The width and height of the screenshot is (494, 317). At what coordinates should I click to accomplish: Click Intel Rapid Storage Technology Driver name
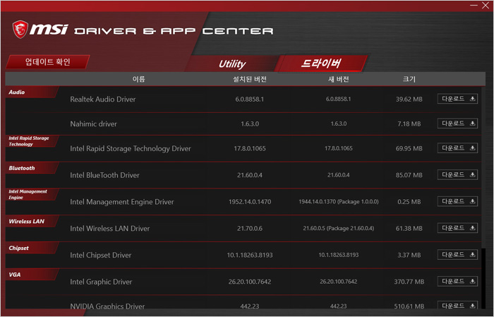(x=131, y=148)
